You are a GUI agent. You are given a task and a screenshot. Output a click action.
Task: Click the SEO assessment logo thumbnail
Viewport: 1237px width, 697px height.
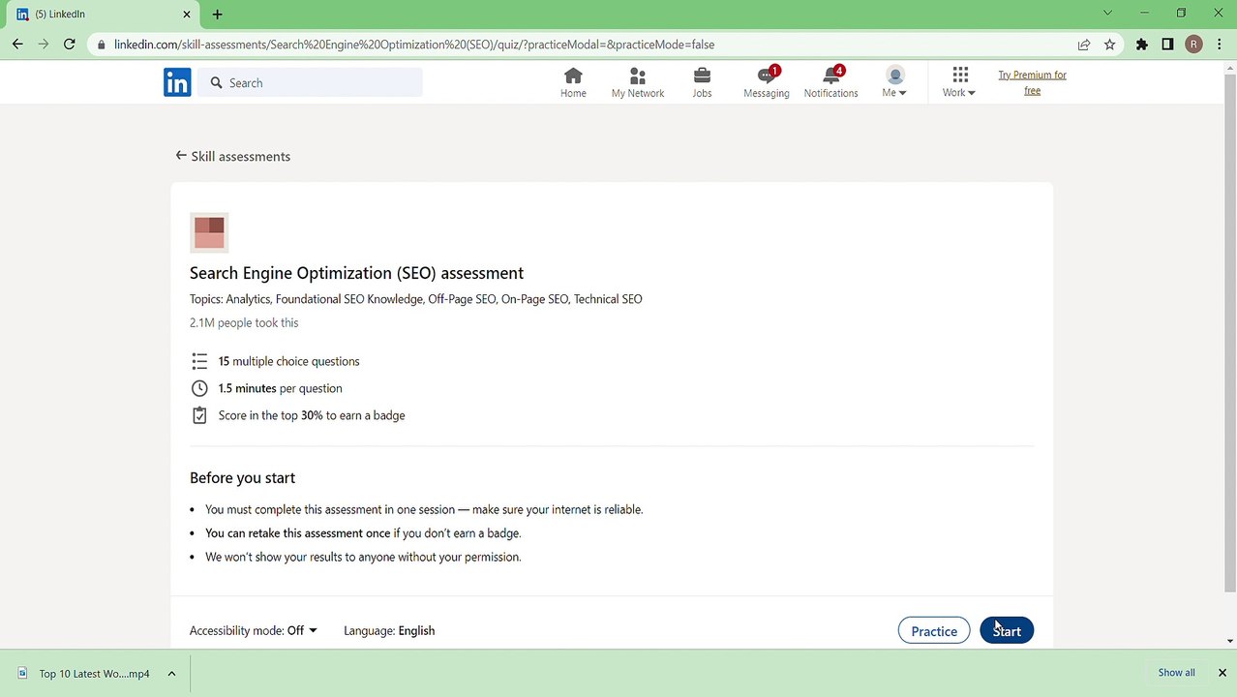pos(209,232)
